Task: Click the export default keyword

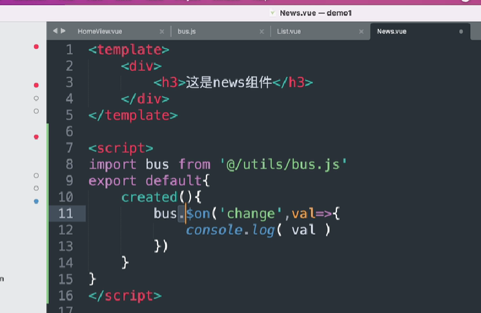Action: click(x=145, y=181)
